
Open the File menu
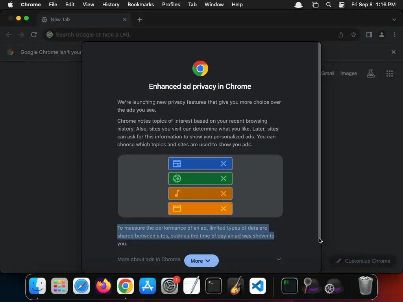click(53, 5)
